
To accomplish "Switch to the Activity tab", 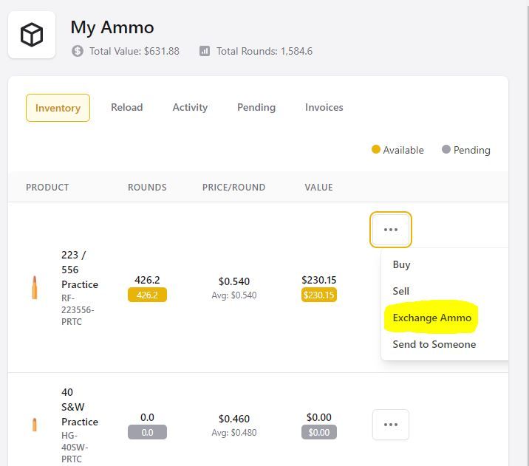I will (x=190, y=107).
